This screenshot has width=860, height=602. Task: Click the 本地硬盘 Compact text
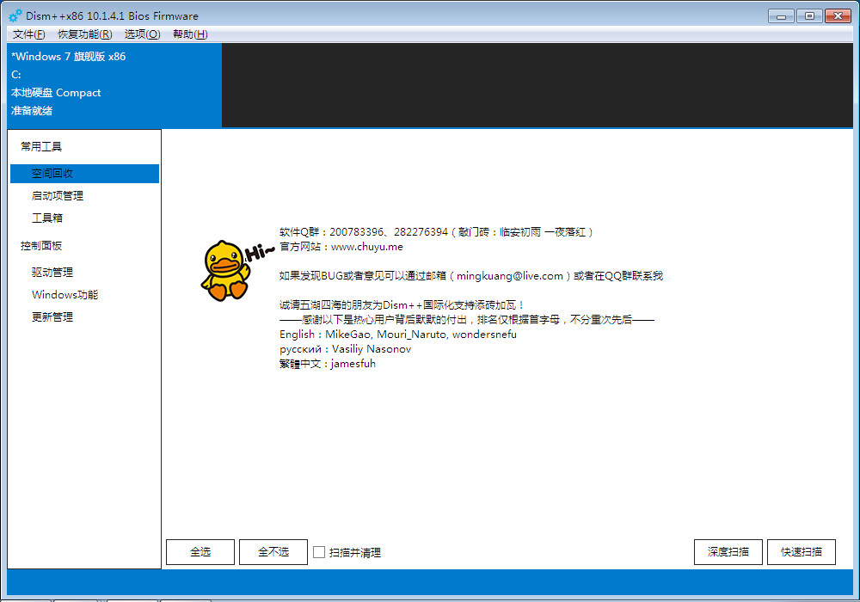pos(56,93)
